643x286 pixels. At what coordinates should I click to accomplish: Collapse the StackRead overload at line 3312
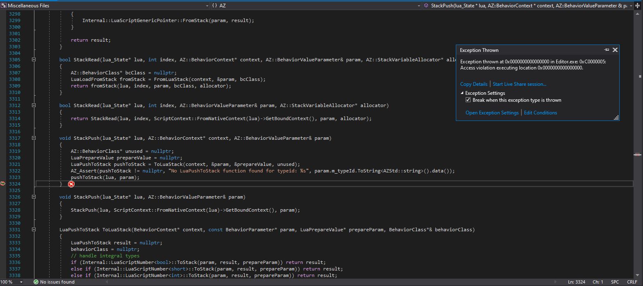34,105
